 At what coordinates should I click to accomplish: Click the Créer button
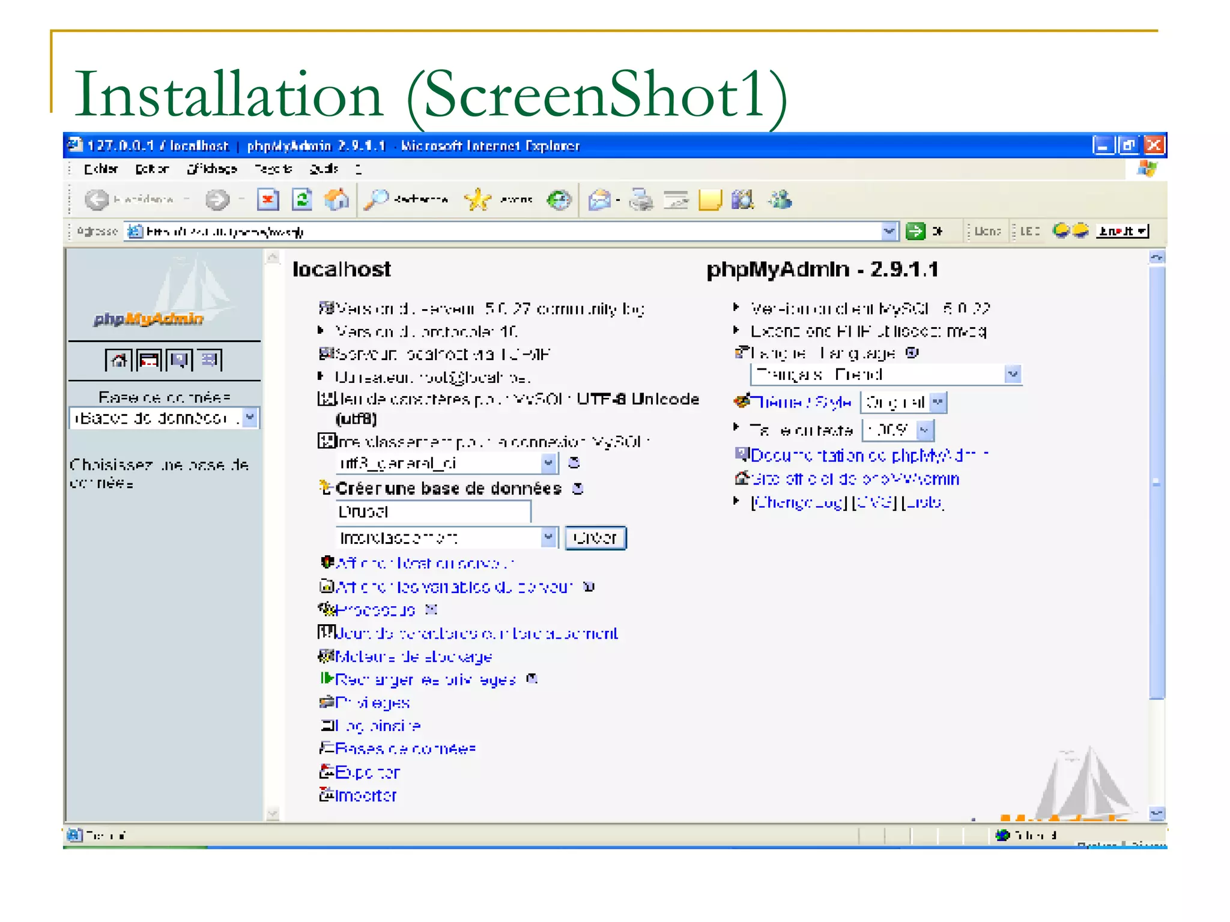click(595, 538)
